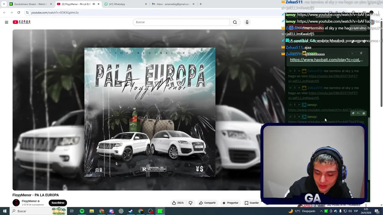Go to YouTube home via logo
The height and width of the screenshot is (215, 383).
coord(22,22)
